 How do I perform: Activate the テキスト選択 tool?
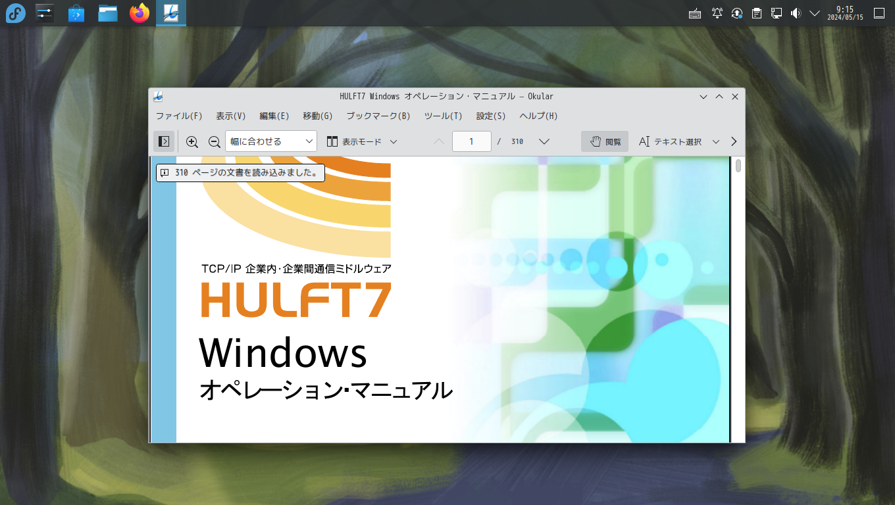(670, 141)
